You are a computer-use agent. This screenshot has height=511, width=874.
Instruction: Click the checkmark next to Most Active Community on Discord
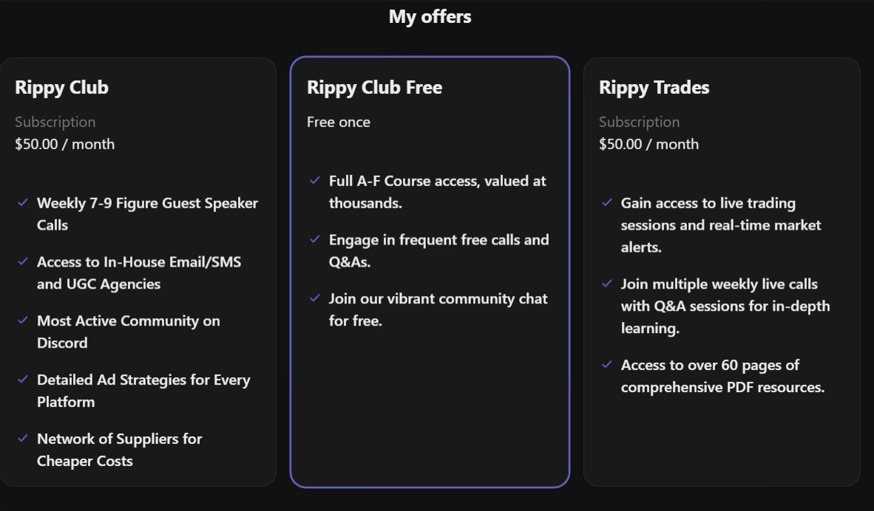point(23,320)
